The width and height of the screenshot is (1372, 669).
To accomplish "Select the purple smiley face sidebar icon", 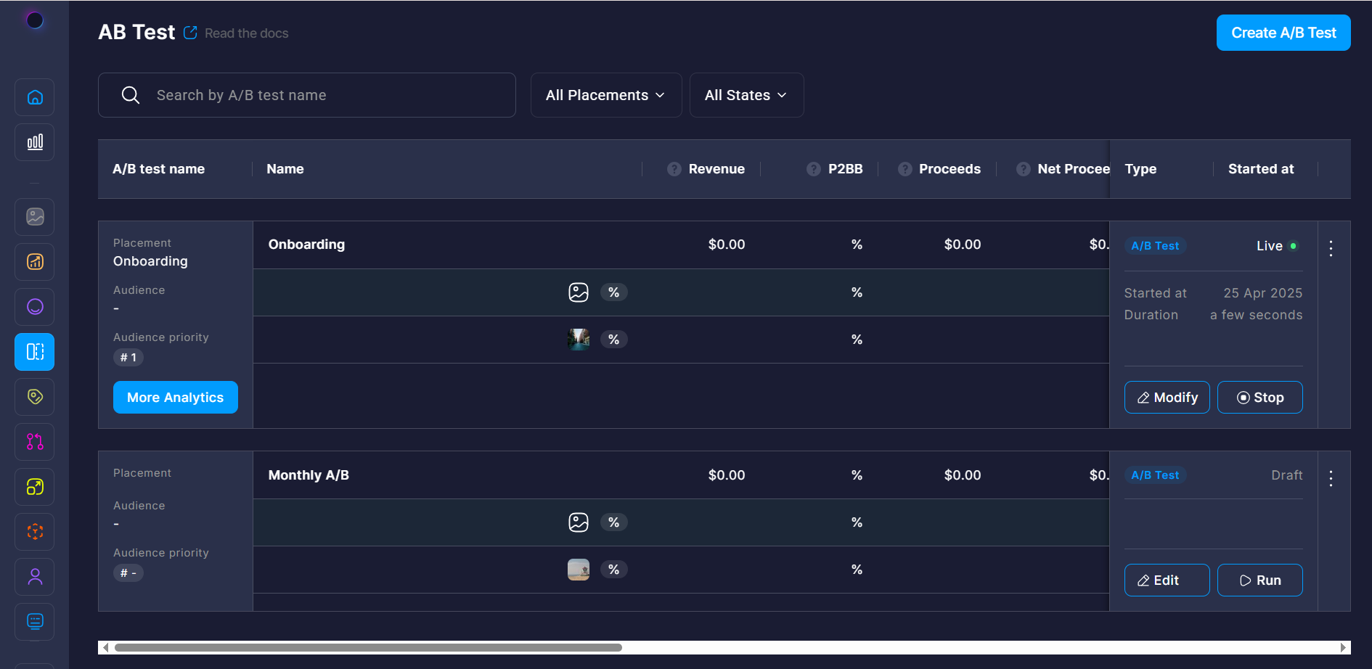I will click(x=35, y=307).
